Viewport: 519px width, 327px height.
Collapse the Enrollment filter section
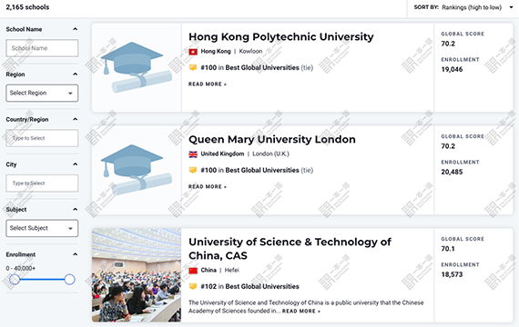coord(76,254)
